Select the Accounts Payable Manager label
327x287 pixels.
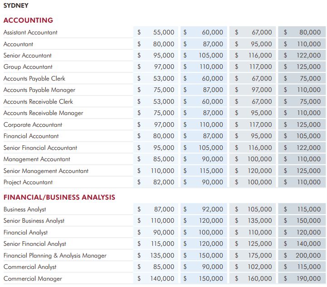pos(39,90)
